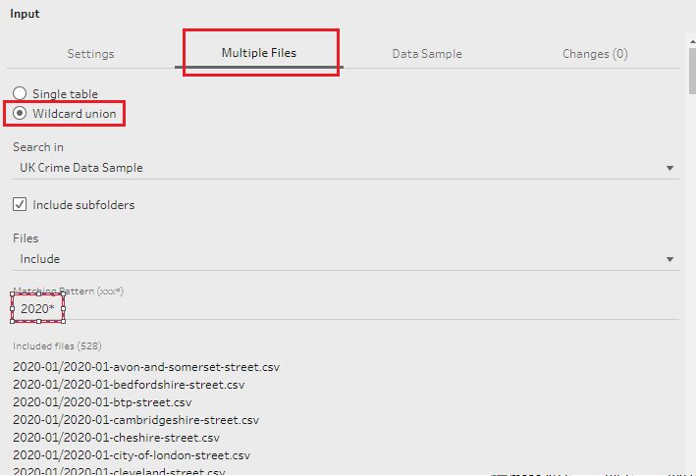Image resolution: width=696 pixels, height=476 pixels.
Task: Select the avon-and-somerset-street.csv file
Action: pos(146,367)
